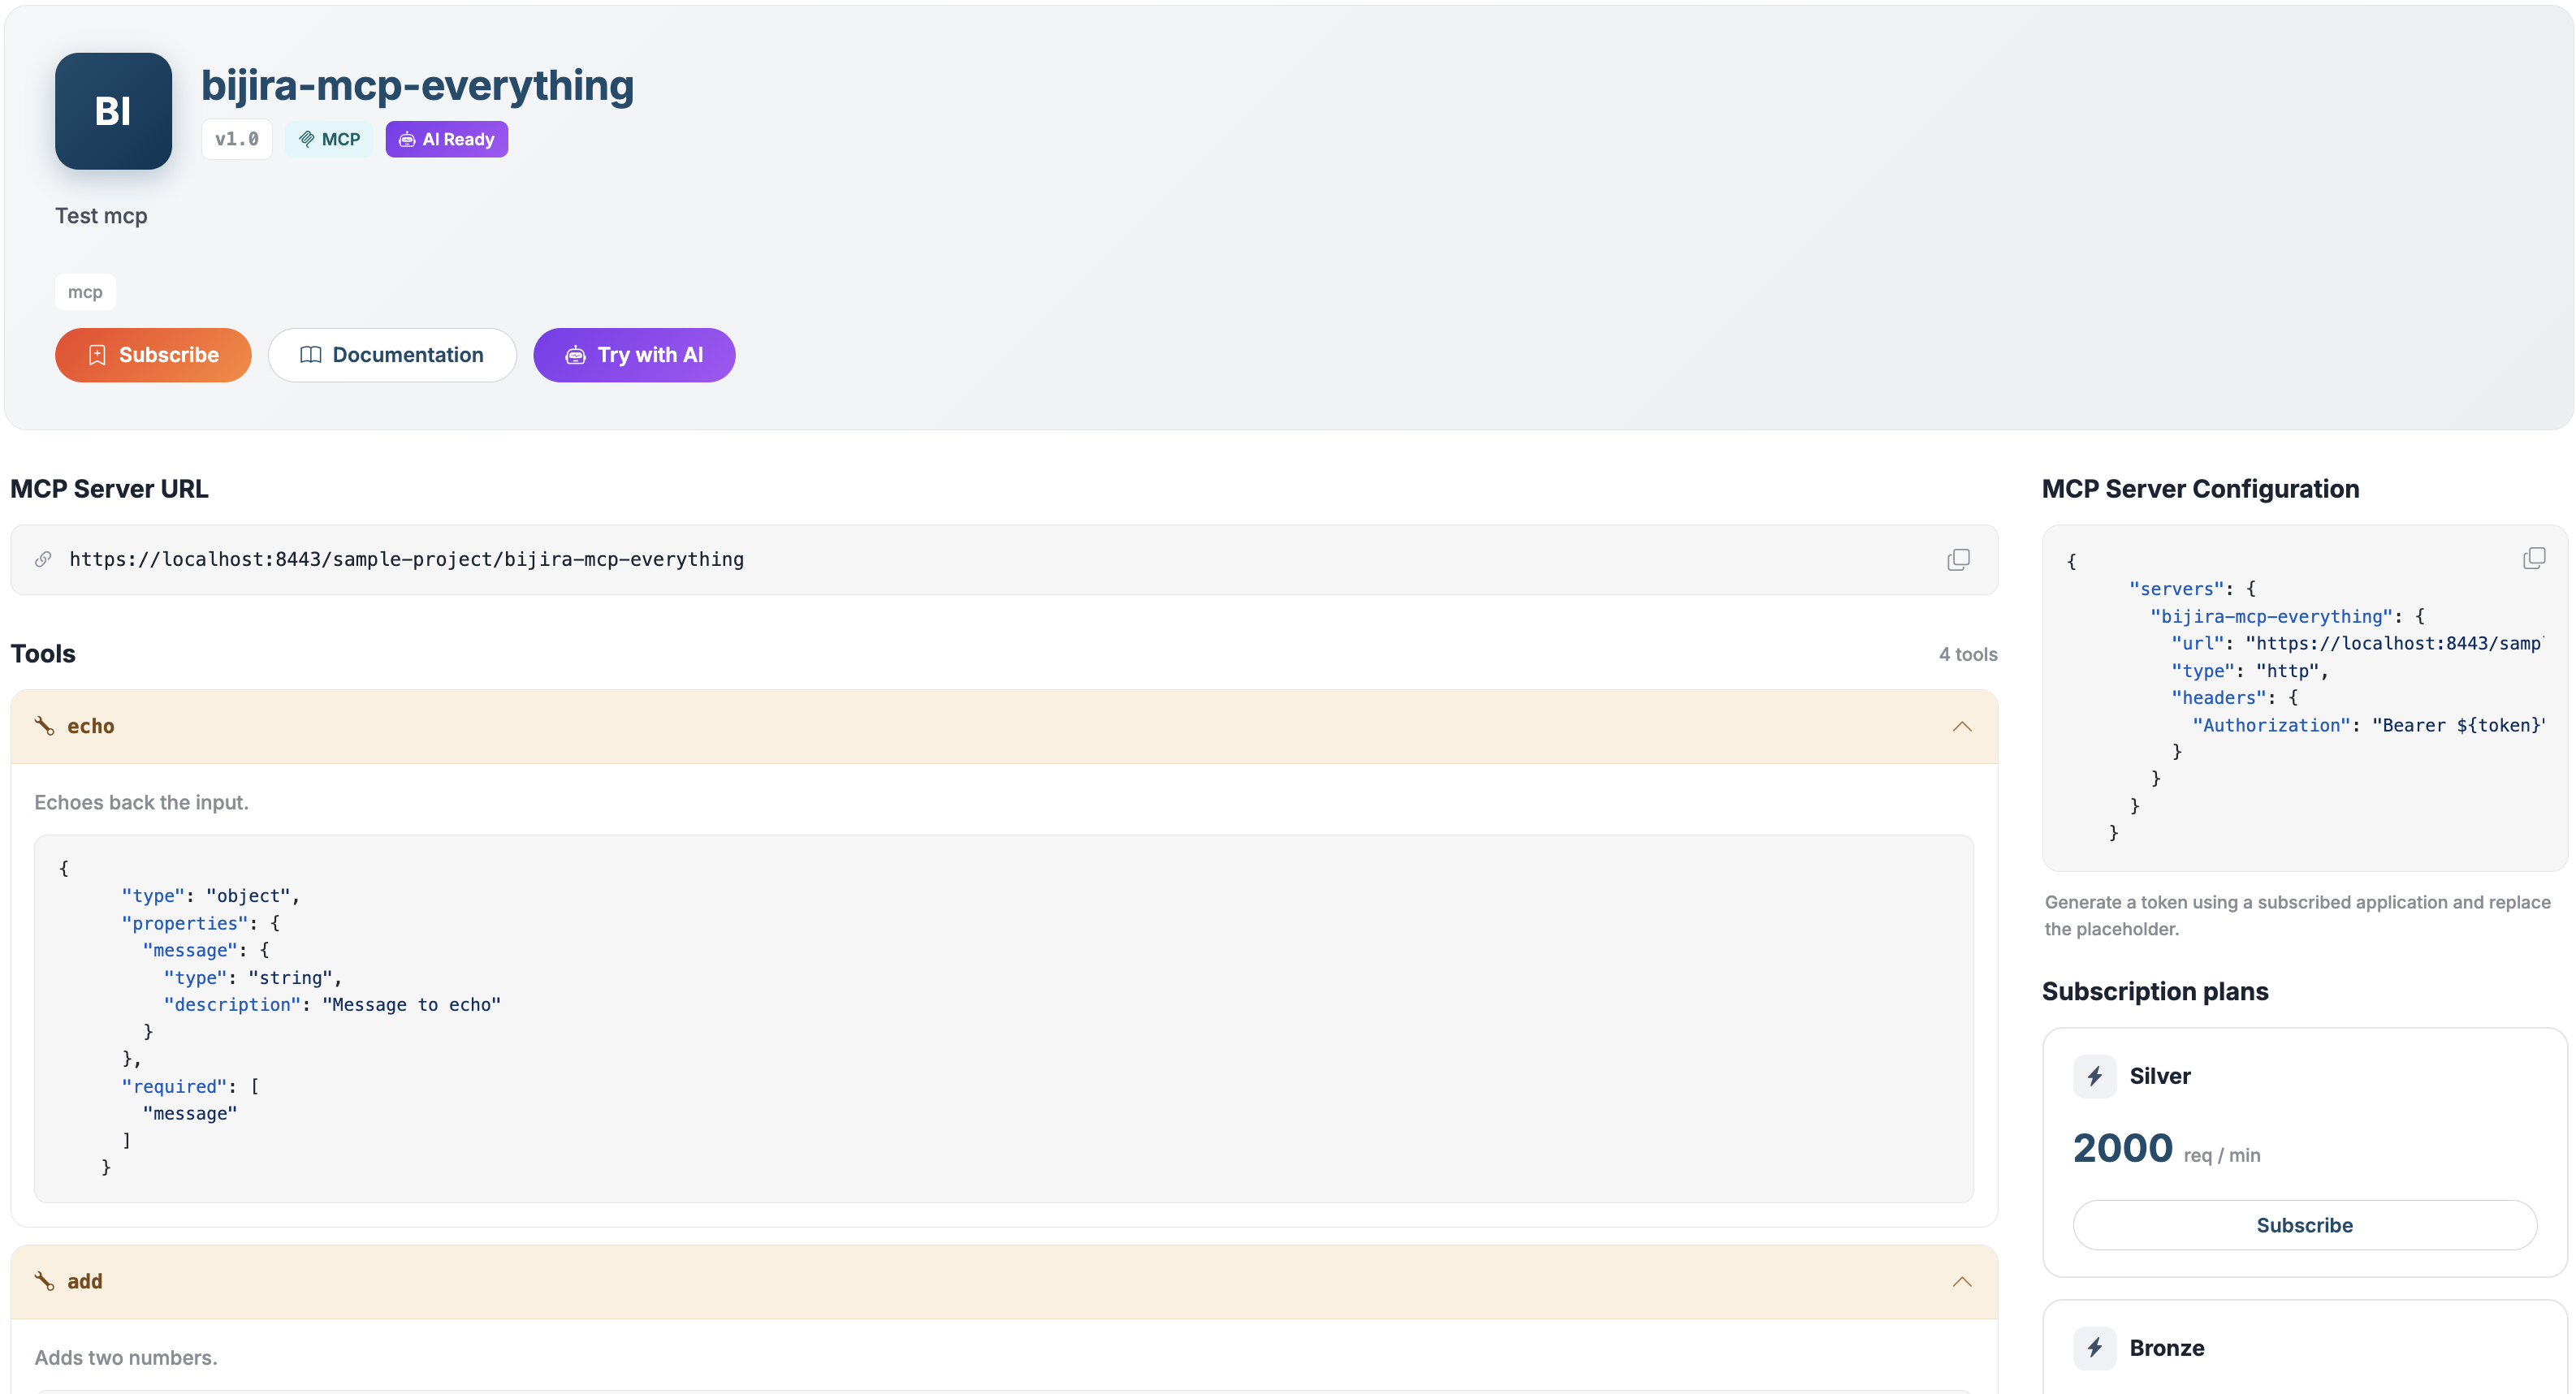Copy the MCP Server Configuration JSON
2576x1394 pixels.
(2533, 558)
